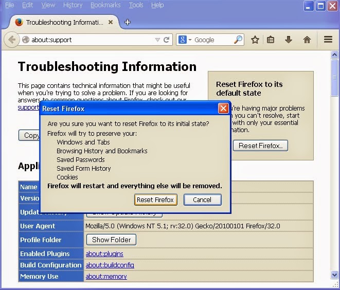Click the 'Memory Use' row label

tap(39, 276)
